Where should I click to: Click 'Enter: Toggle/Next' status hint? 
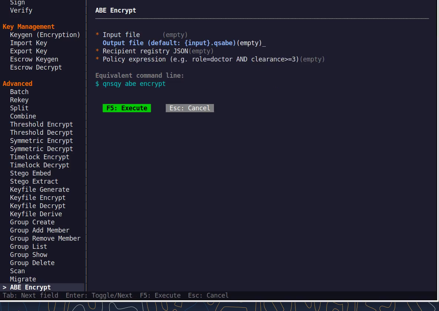coord(99,295)
